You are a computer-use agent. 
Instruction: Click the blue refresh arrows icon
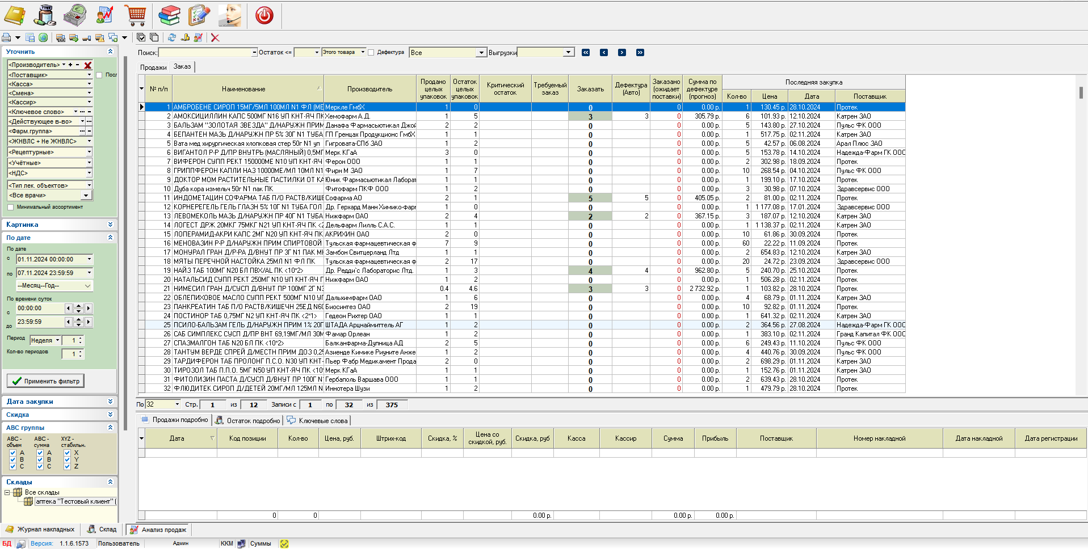172,37
